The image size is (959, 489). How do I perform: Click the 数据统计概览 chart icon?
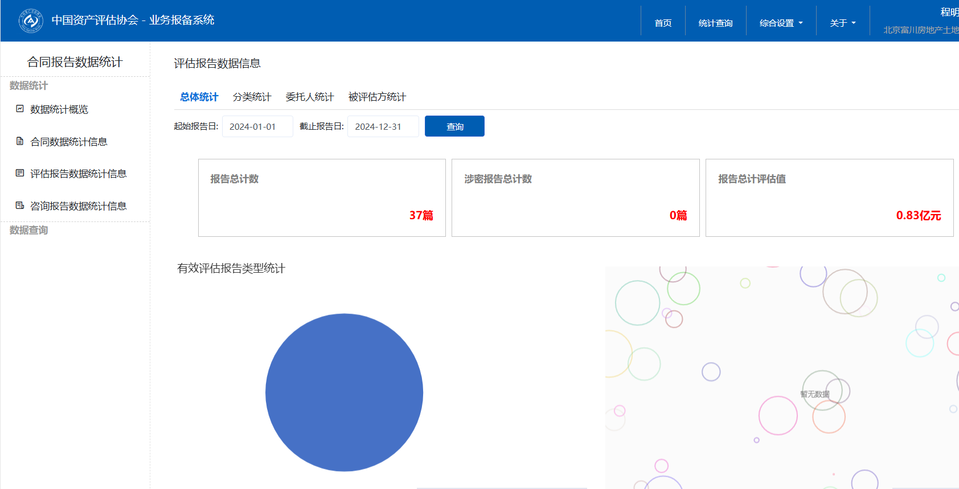[x=20, y=109]
